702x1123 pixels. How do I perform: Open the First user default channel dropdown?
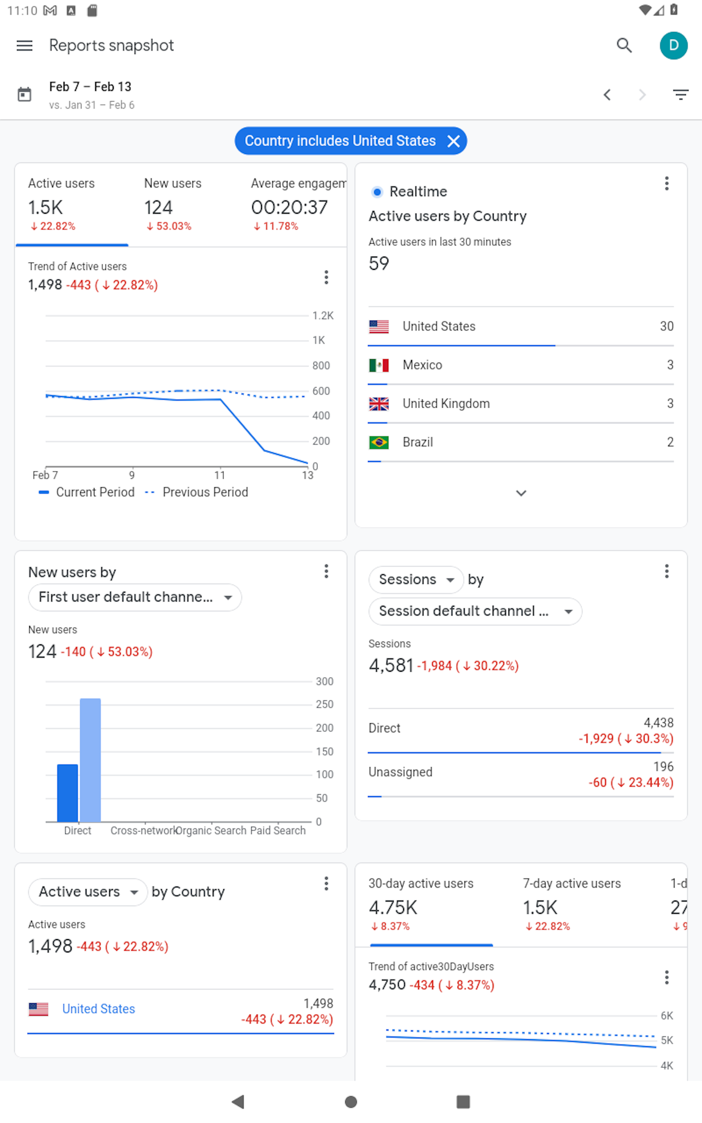(x=135, y=597)
